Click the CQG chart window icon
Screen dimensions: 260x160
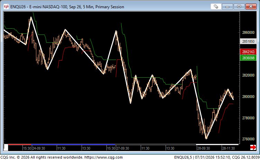6,7
